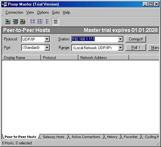The width and height of the screenshot is (161, 147).
Task: Sort by Protocol column header
Action: point(60,58)
